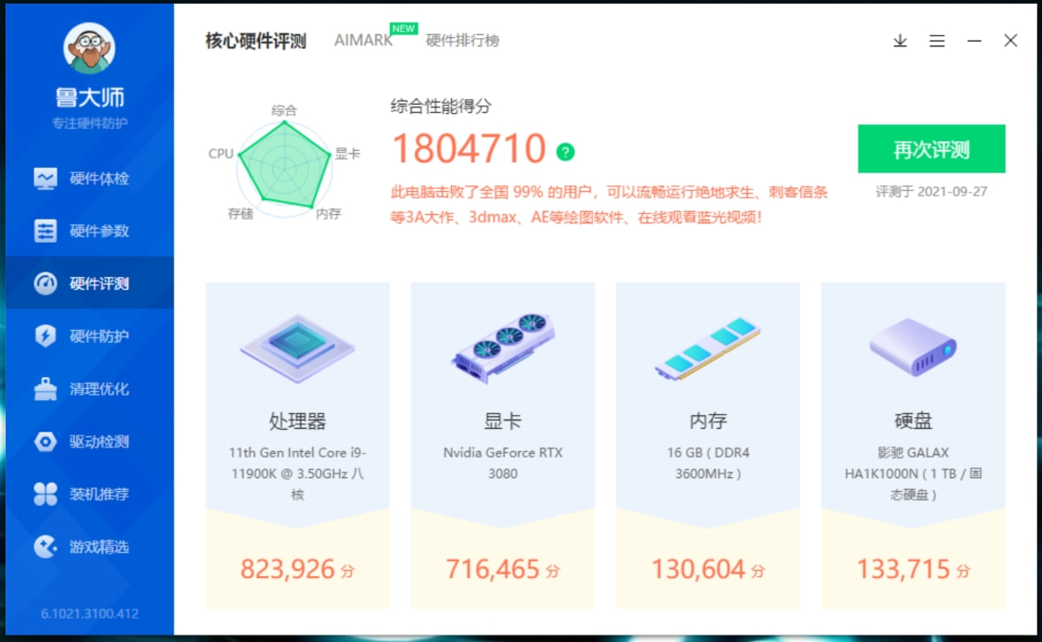Open the hamburger menu at top right

tap(937, 41)
